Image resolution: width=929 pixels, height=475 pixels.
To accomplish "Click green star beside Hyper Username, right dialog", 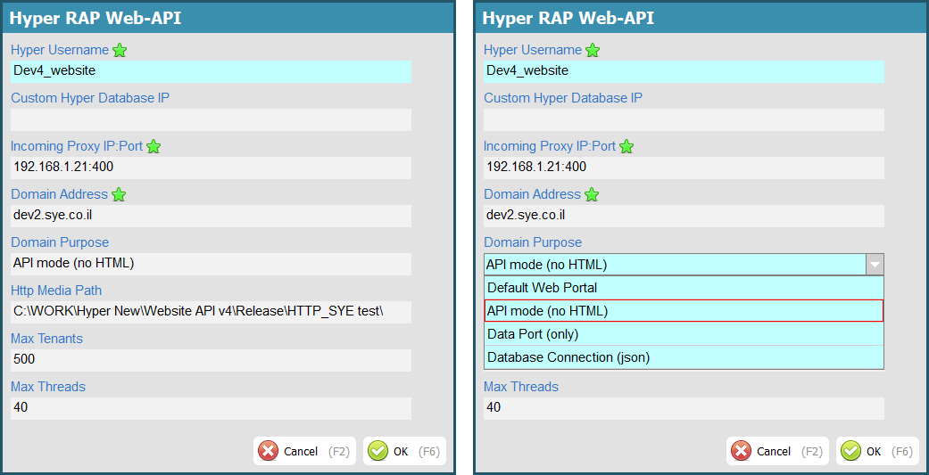I will pos(593,51).
